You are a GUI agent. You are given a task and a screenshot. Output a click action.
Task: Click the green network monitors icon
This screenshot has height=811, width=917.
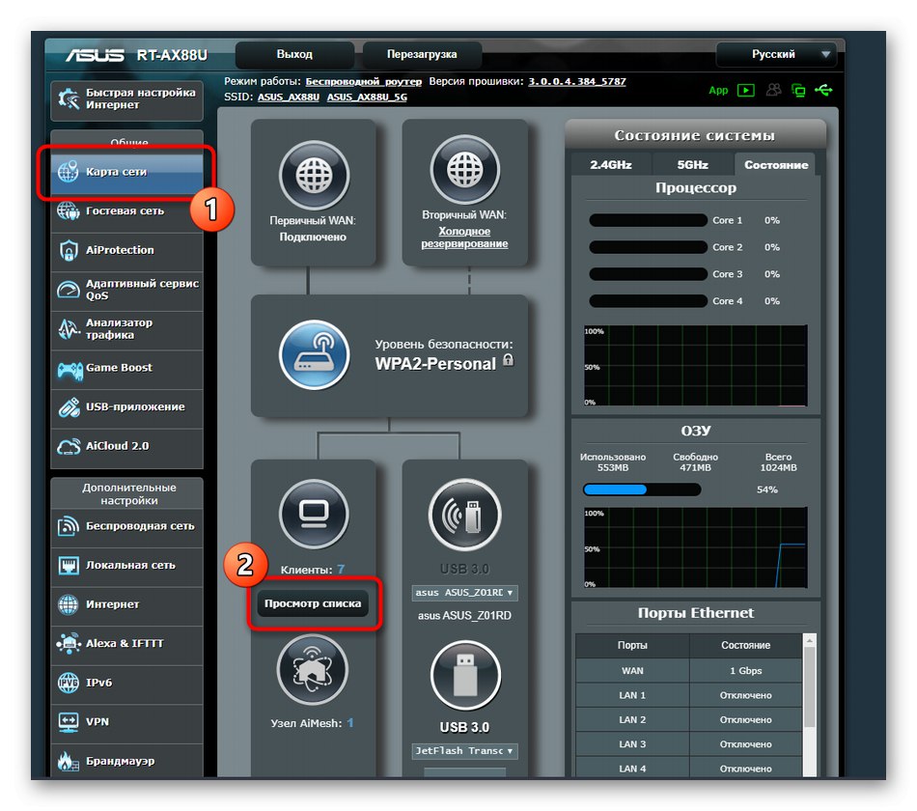pyautogui.click(x=798, y=90)
